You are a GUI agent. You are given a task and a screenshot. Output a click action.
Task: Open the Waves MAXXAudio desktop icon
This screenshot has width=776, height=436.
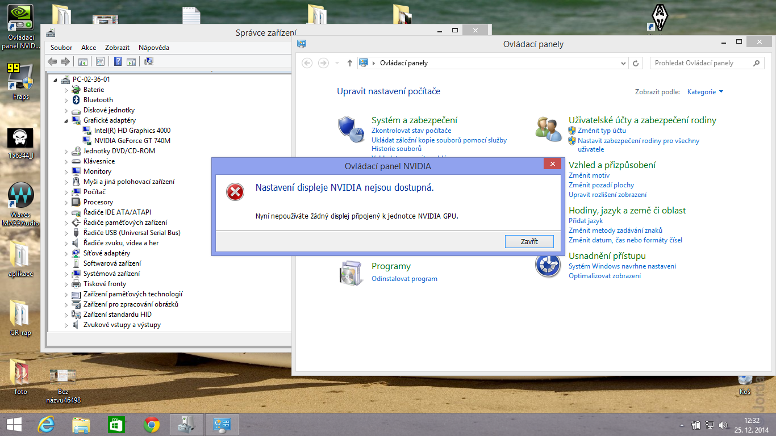pos(20,204)
